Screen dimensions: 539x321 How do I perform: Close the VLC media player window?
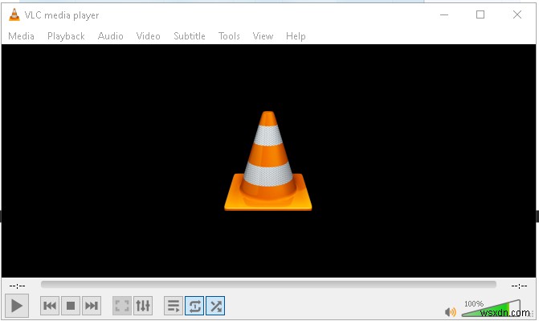click(517, 14)
